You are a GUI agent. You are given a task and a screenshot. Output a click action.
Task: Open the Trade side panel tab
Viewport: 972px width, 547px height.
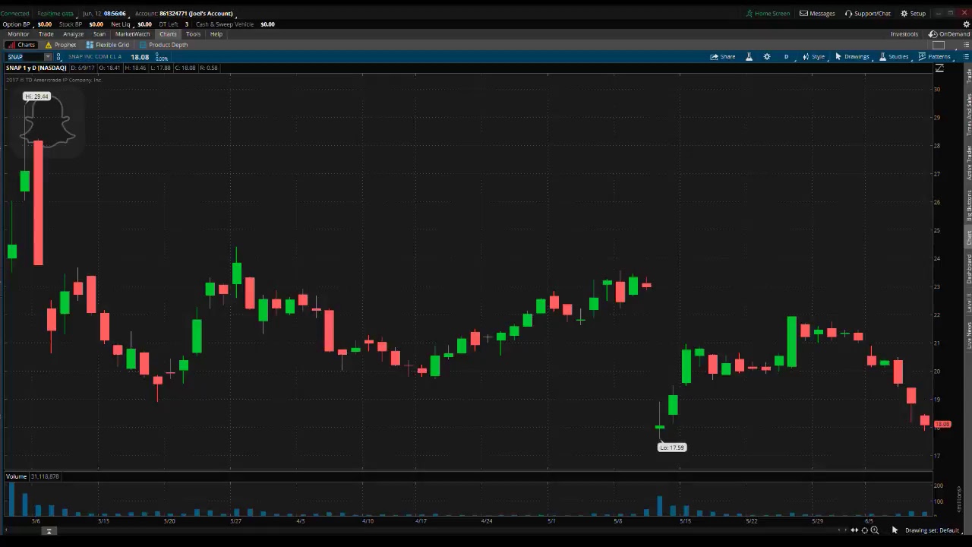pos(968,77)
